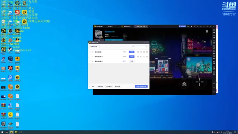Open multi-instance icon in emulator sidebar
The height and width of the screenshot is (134, 238).
point(214,57)
